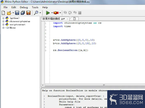Open dropdown arrow next to run button
The image size is (145, 108).
pyautogui.click(x=52, y=13)
